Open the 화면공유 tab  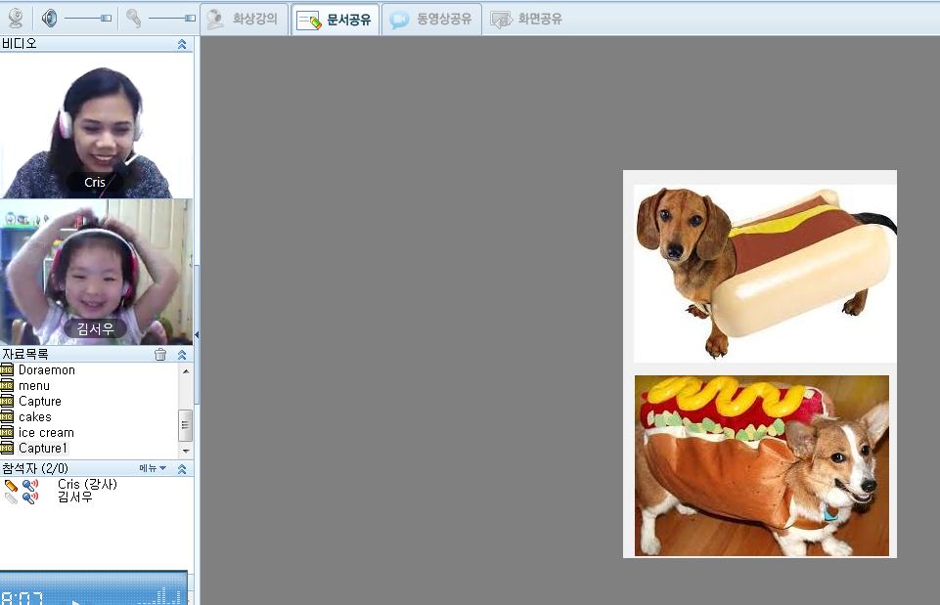point(528,19)
